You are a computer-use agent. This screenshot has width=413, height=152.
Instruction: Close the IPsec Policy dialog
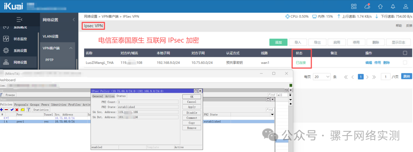[x=200, y=91]
